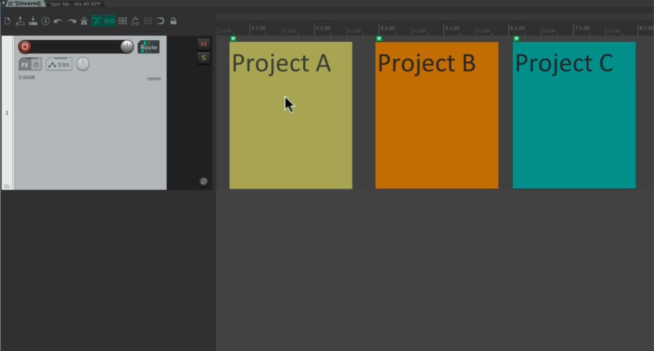Arm track 1 for recording
Viewport: 654px width, 351px height.
click(25, 47)
